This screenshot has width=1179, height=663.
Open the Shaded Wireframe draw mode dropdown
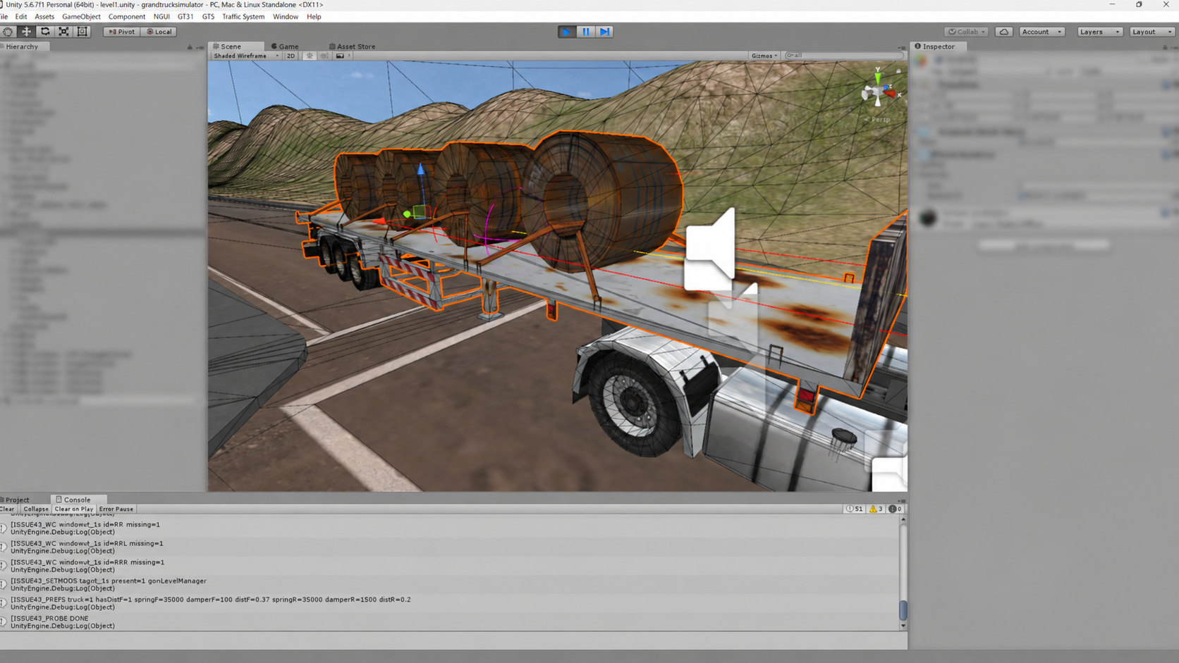tap(246, 56)
